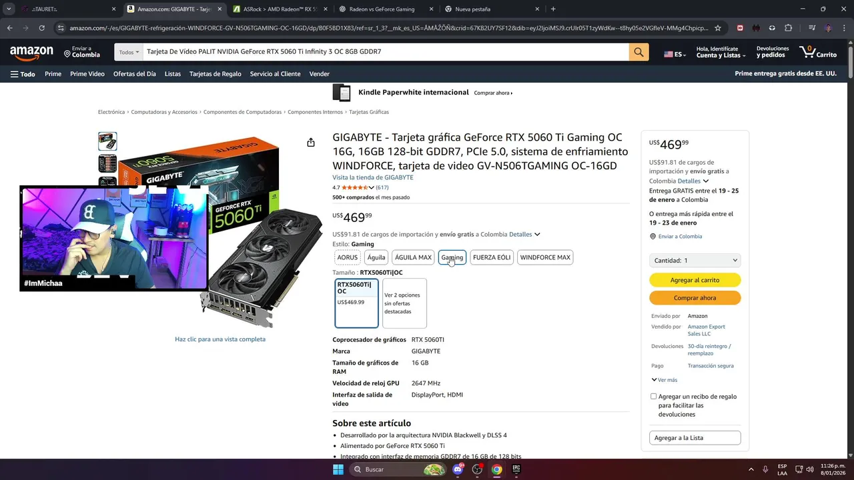Expand Detalles under the center price

click(524, 234)
